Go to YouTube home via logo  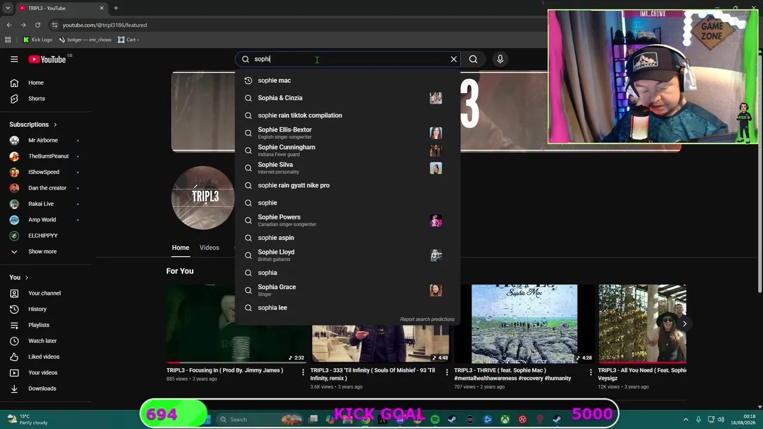click(x=47, y=59)
